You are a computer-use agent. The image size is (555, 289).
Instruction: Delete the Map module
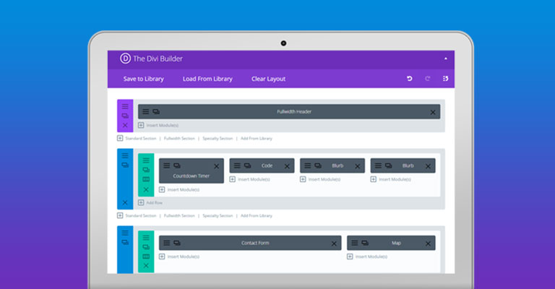click(428, 243)
